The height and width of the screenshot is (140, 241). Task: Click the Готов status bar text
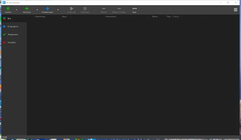pos(5,137)
